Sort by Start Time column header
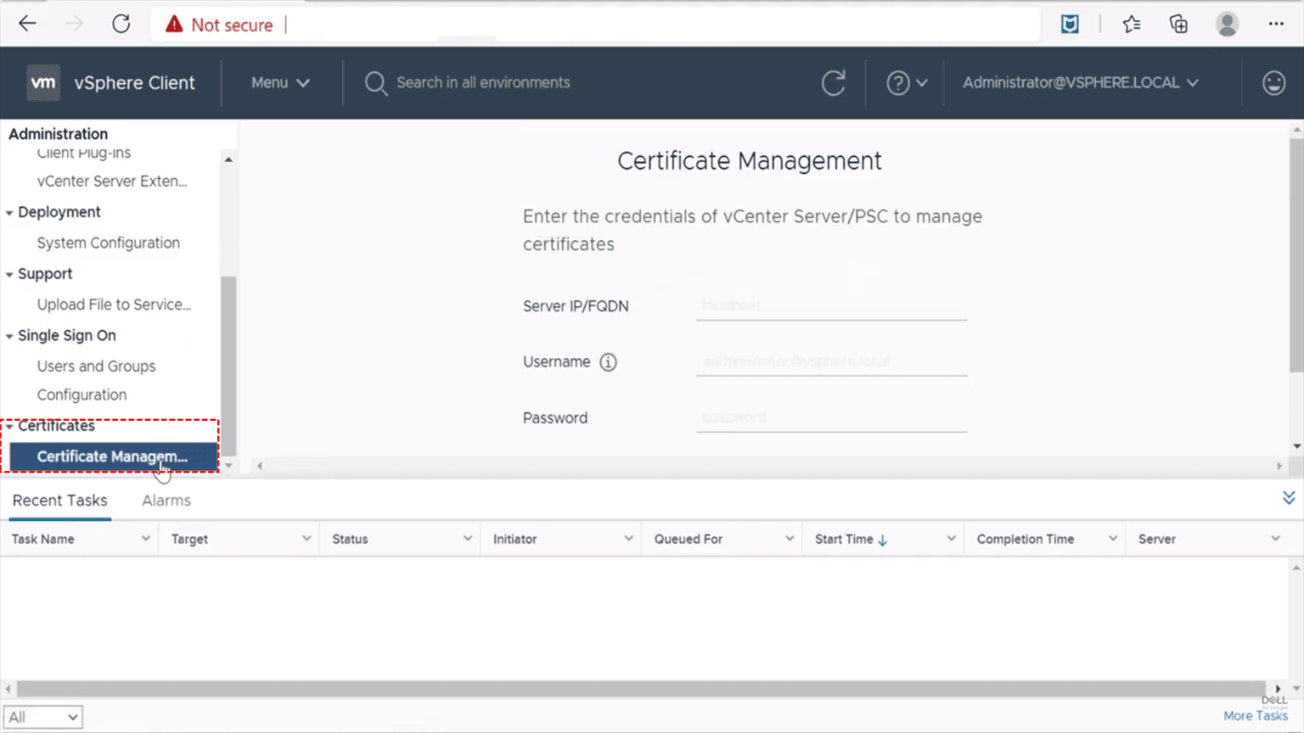This screenshot has width=1304, height=733. pos(844,540)
